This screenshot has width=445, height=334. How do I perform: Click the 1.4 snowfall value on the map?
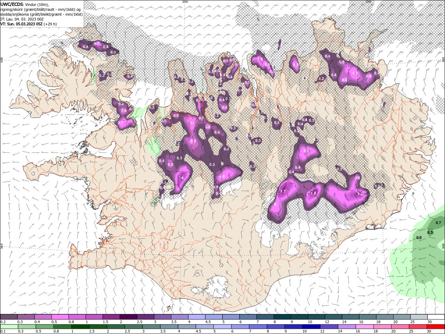(180, 178)
